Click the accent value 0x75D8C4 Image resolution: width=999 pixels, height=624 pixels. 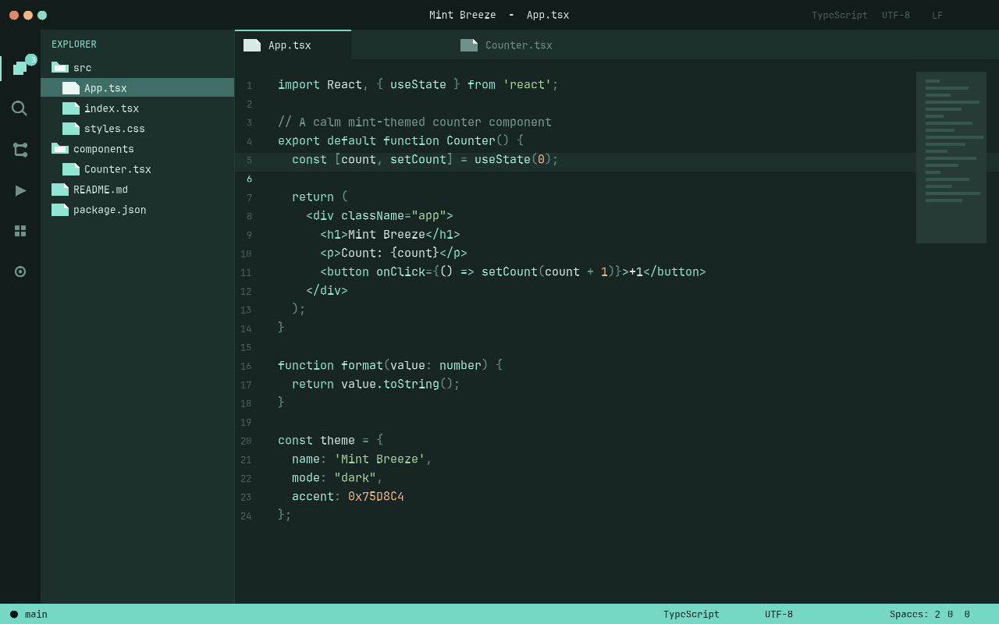(376, 497)
